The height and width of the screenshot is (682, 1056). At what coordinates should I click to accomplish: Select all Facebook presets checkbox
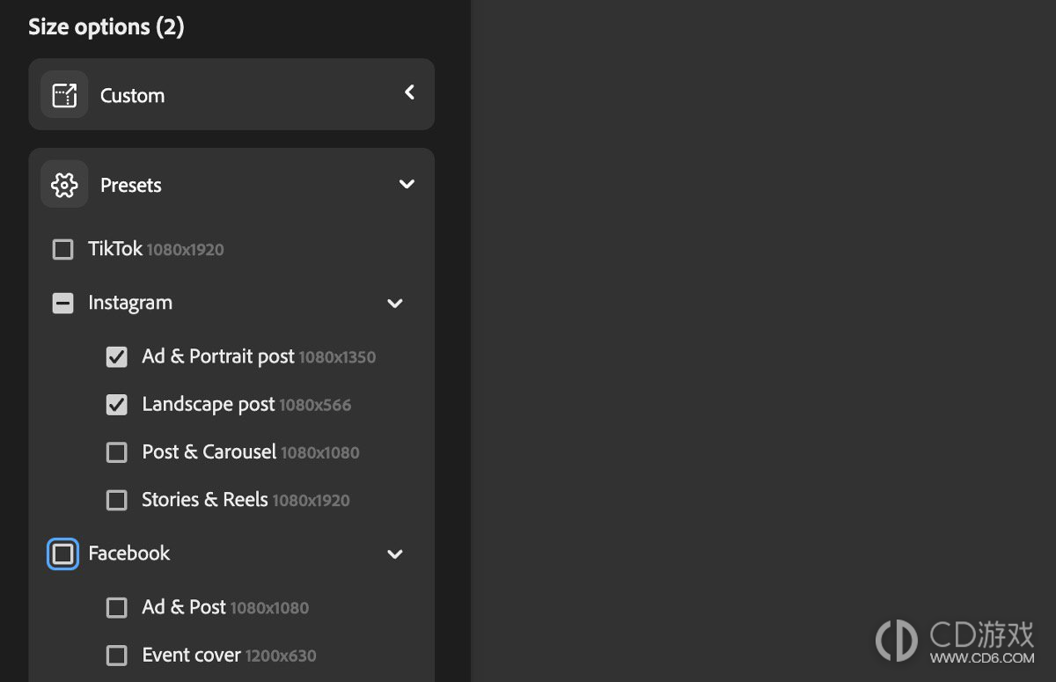tap(63, 554)
